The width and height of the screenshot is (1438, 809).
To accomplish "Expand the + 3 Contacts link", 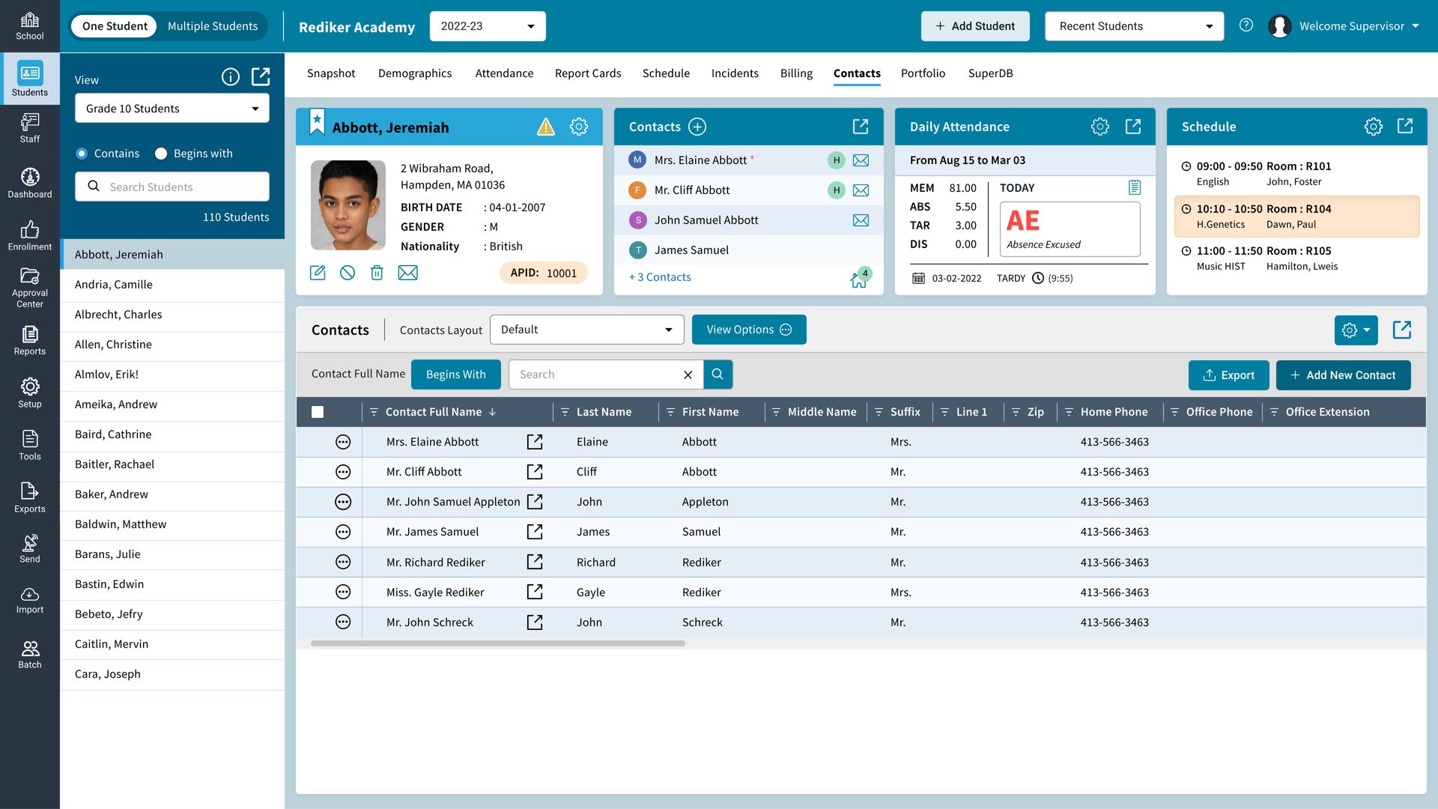I will 659,276.
